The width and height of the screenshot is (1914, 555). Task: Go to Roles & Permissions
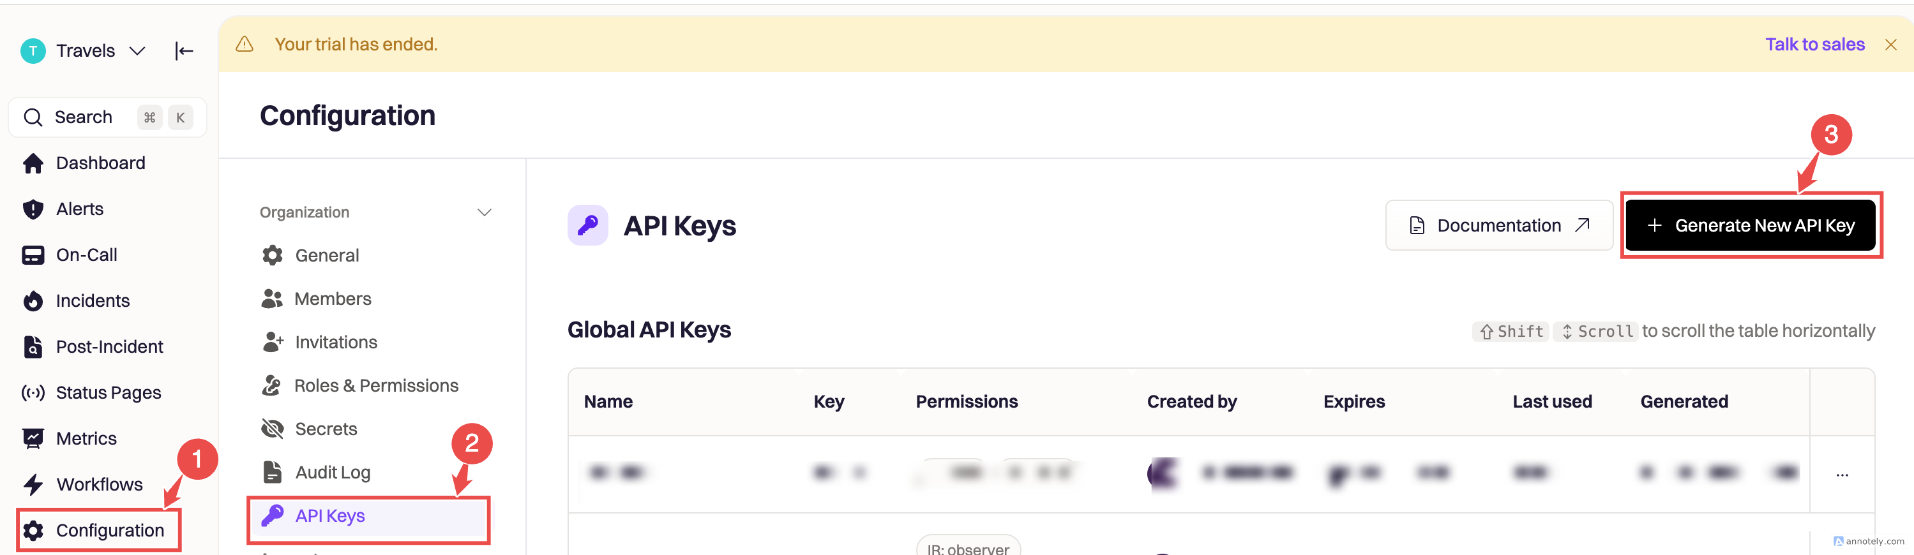point(375,386)
